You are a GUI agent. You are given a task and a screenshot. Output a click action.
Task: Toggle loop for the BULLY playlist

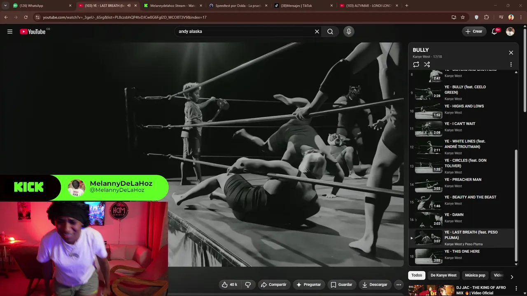coord(416,65)
